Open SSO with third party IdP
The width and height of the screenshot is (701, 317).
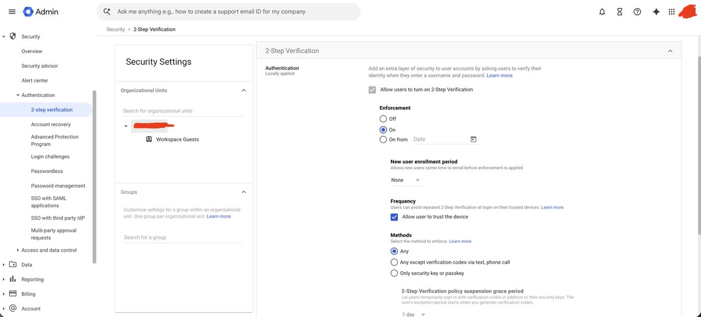[x=58, y=218]
